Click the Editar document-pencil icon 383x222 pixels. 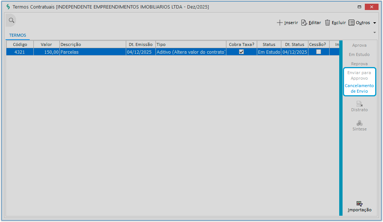click(304, 23)
